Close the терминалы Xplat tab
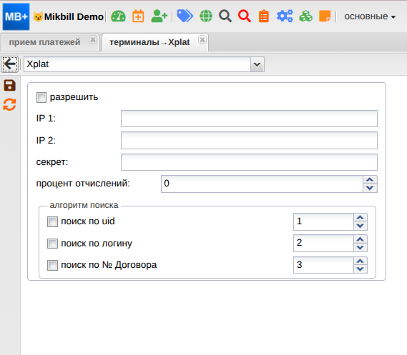 (x=202, y=40)
